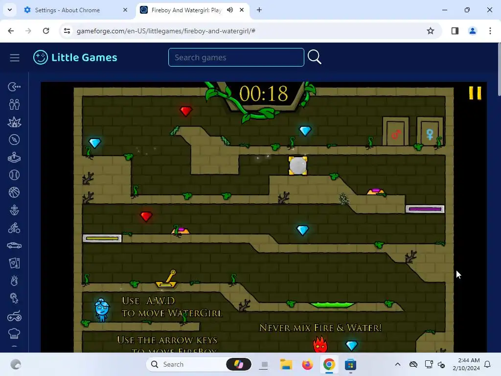Click the purple elevator platform
This screenshot has height=376, width=501.
click(x=425, y=209)
